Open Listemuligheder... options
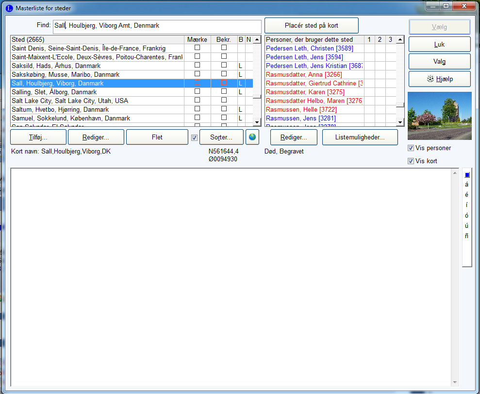The width and height of the screenshot is (480, 394). coord(360,137)
